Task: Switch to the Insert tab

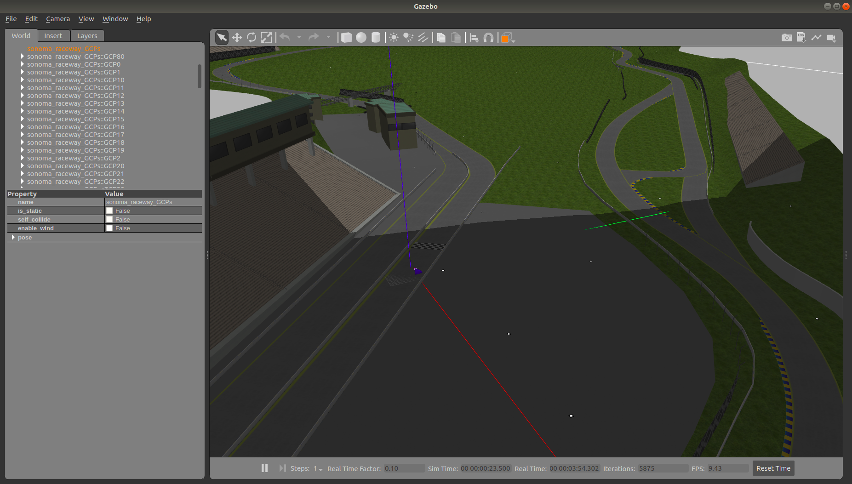Action: pos(53,35)
